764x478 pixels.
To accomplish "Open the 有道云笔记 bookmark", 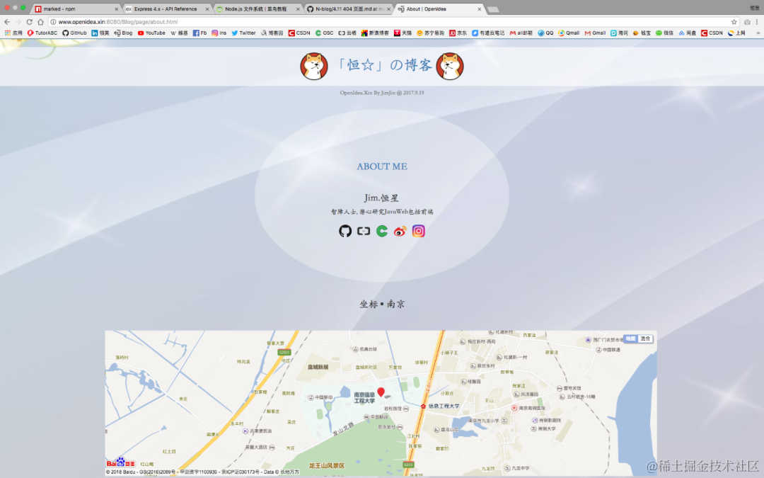I will click(x=488, y=33).
